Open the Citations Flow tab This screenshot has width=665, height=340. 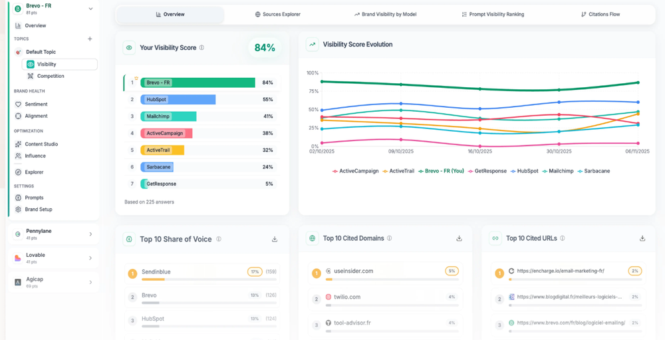point(600,15)
